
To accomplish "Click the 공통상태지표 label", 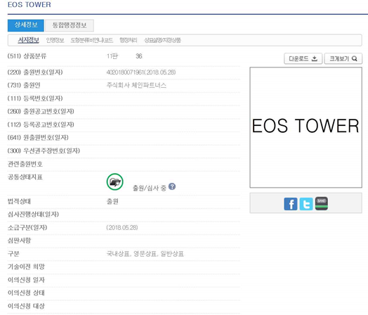I will click(x=25, y=177).
